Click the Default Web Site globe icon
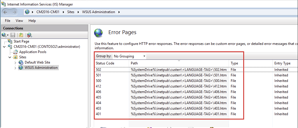 click(21, 62)
